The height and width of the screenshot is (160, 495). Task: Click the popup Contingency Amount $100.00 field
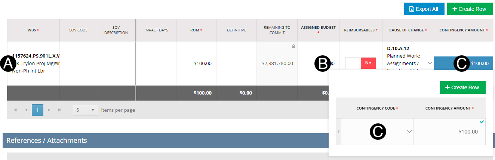click(x=449, y=132)
